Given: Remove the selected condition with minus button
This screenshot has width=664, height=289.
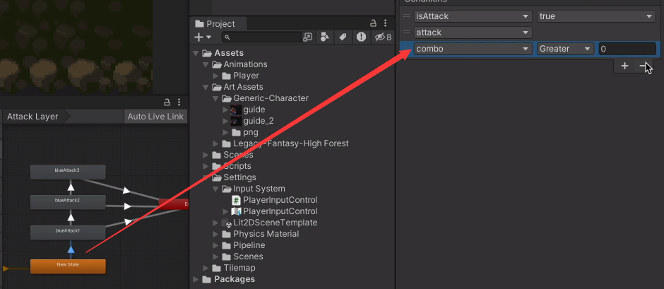Looking at the screenshot, I should coord(644,66).
